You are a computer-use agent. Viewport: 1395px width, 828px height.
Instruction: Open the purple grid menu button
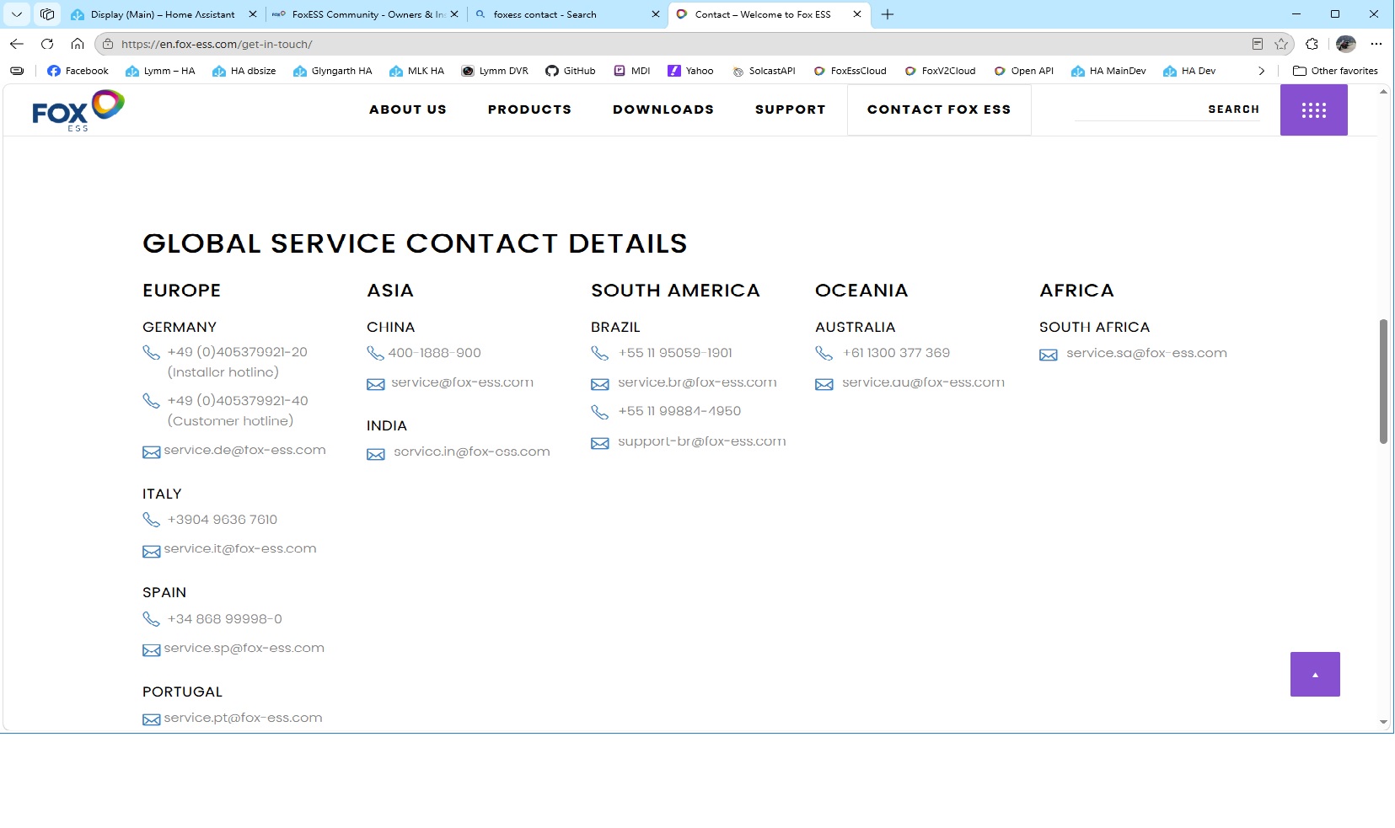coord(1313,110)
